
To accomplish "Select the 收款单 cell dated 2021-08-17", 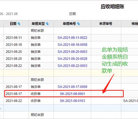I will (41, 94).
